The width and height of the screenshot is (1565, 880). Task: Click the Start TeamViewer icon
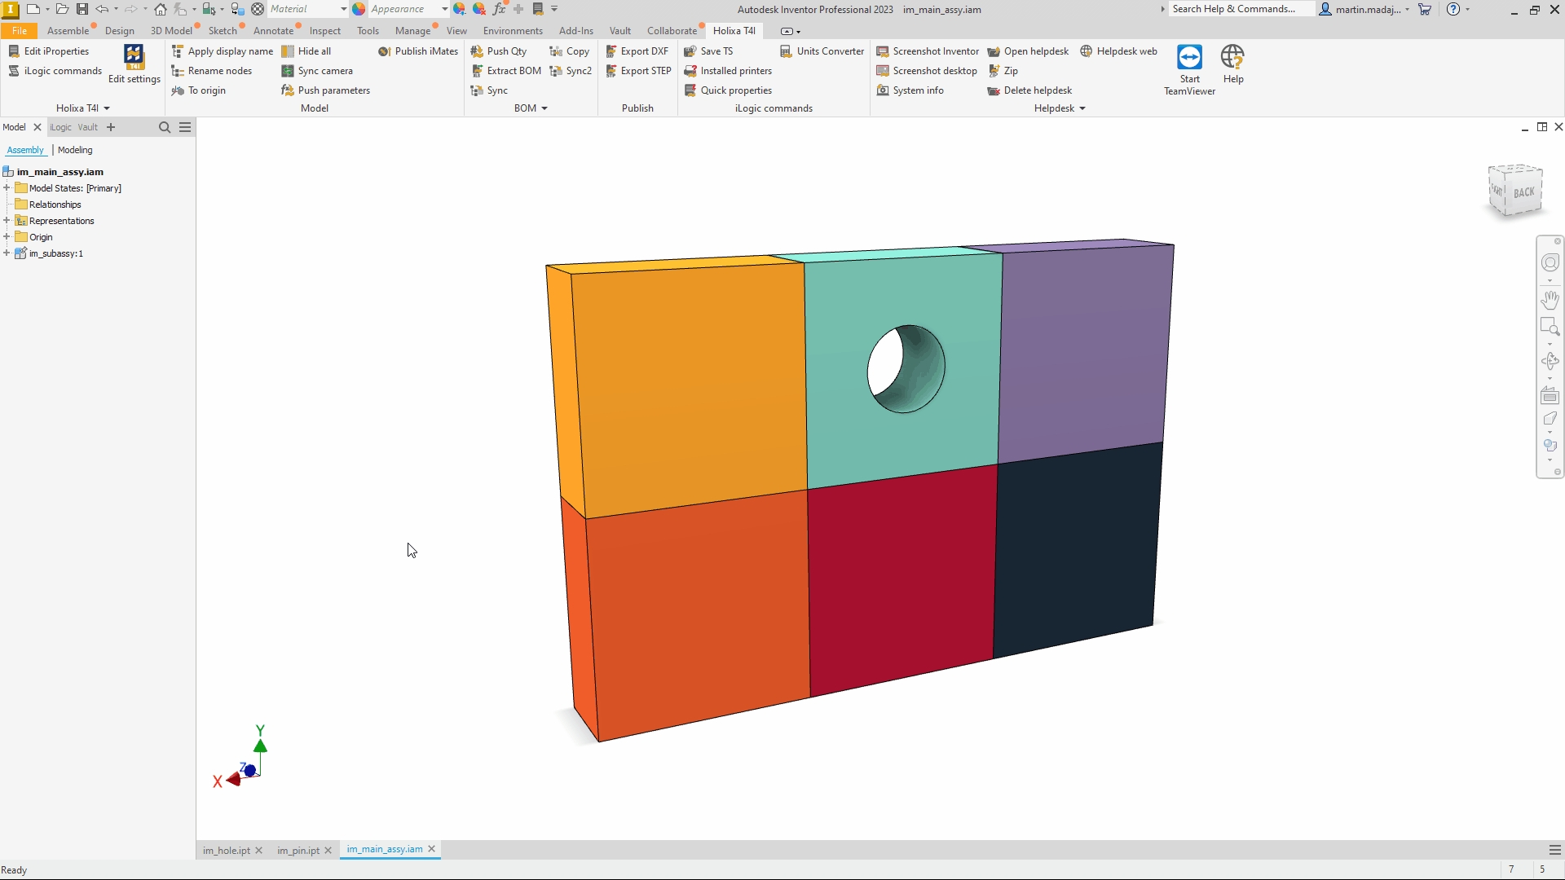pyautogui.click(x=1189, y=59)
